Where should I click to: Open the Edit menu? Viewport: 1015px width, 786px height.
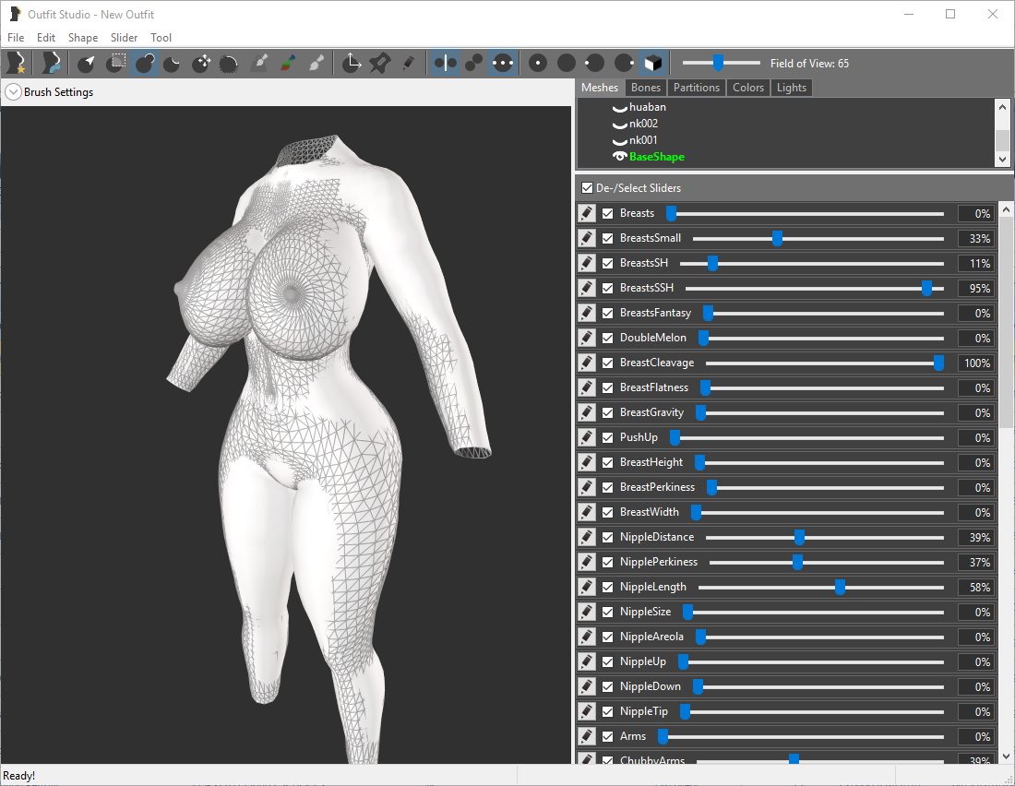[x=46, y=38]
